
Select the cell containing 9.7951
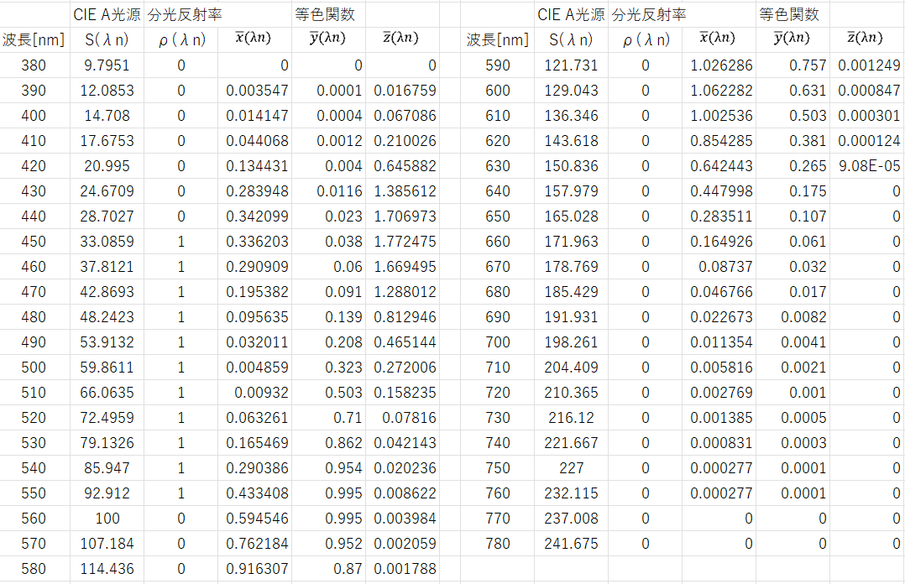[107, 65]
